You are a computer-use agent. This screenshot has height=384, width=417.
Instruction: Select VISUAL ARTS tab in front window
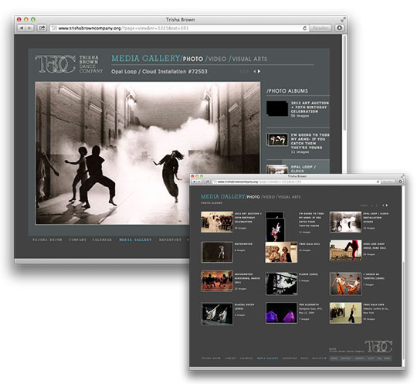pos(289,197)
